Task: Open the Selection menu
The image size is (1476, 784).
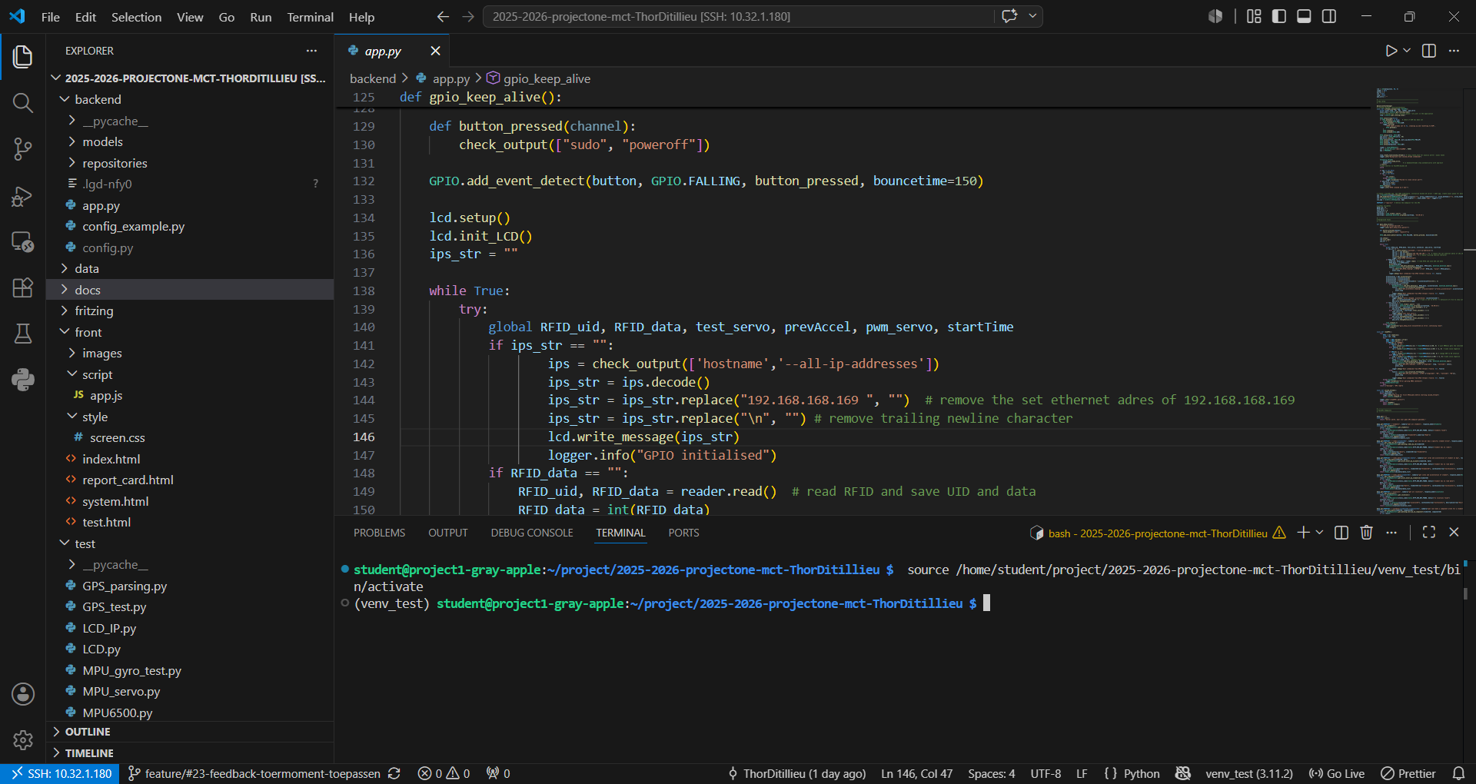Action: coord(136,17)
